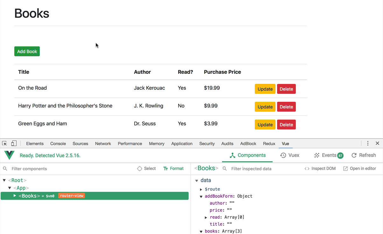Click the Refresh button in Vue devtools
The height and width of the screenshot is (234, 383).
click(364, 155)
